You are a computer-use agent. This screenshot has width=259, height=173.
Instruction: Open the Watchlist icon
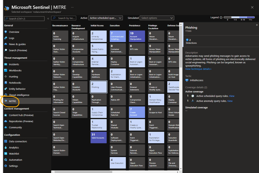click(6, 154)
